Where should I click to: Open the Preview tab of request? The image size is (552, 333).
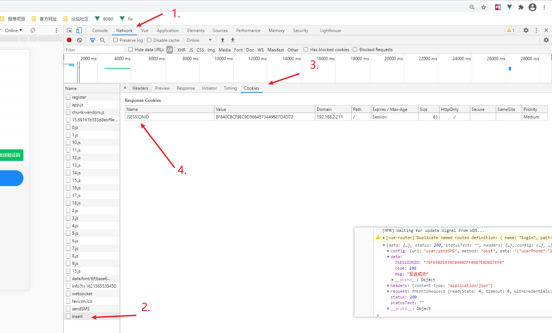pyautogui.click(x=162, y=88)
